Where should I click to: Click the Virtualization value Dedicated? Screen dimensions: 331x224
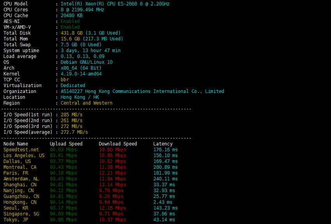coord(73,86)
